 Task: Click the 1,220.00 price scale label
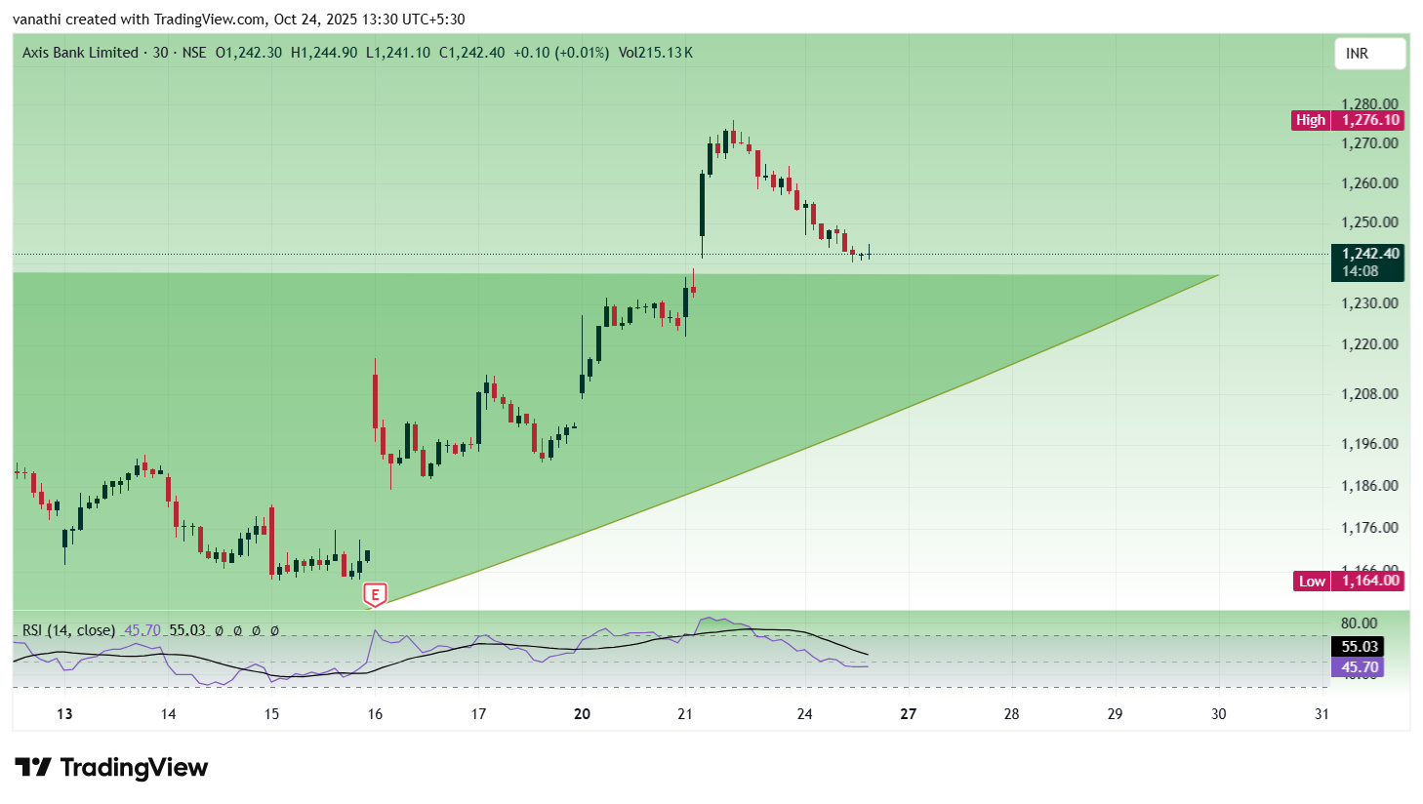point(1369,343)
